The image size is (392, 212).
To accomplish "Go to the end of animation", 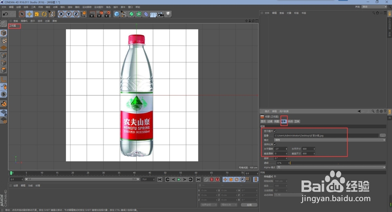I will click(198, 179).
